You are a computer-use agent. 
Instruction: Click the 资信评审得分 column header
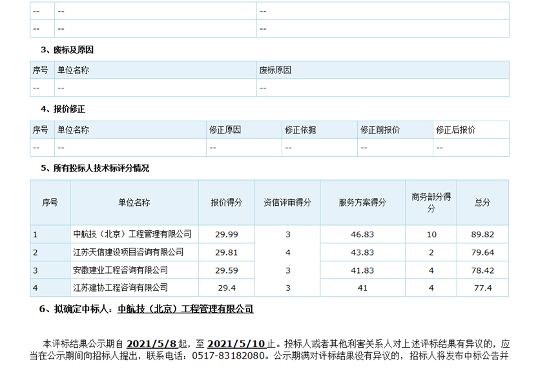pos(287,203)
